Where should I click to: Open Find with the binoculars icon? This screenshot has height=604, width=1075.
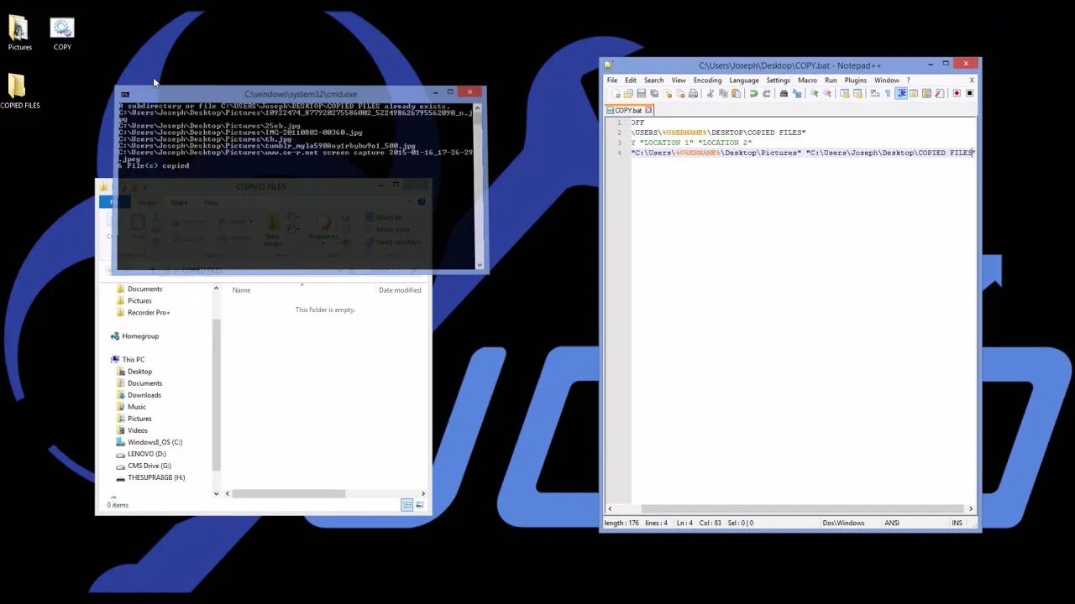tap(784, 93)
